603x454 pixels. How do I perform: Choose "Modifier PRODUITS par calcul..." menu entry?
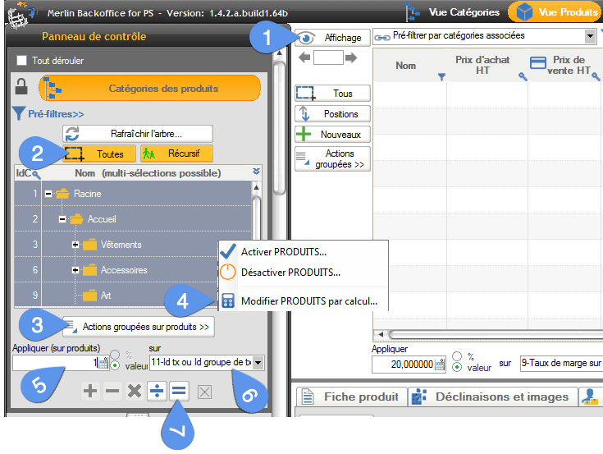(308, 300)
